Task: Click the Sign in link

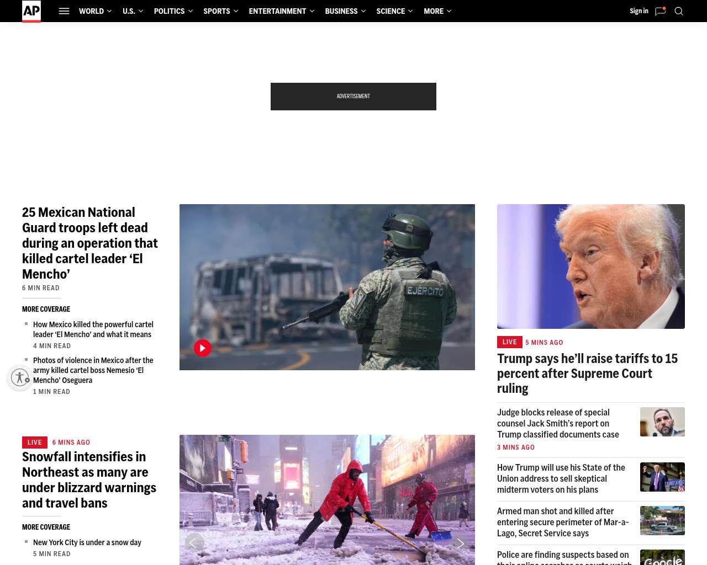Action: tap(639, 11)
